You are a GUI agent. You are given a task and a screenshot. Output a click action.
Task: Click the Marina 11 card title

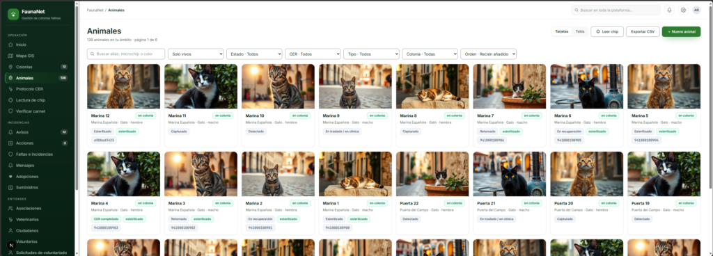pos(178,115)
